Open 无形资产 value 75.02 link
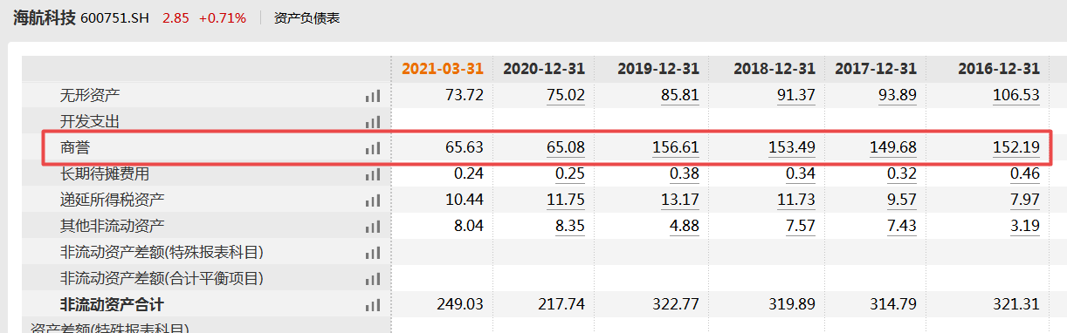This screenshot has width=1067, height=333. point(566,95)
